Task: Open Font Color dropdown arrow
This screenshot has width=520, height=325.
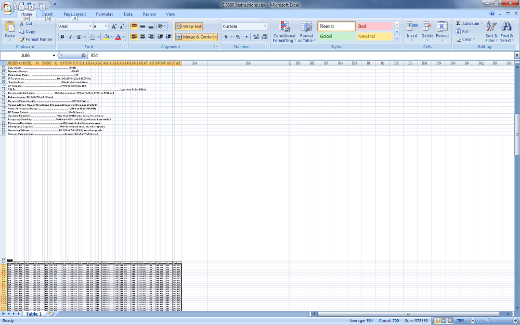Action: [124, 37]
